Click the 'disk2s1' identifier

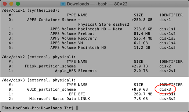tap(167, 71)
